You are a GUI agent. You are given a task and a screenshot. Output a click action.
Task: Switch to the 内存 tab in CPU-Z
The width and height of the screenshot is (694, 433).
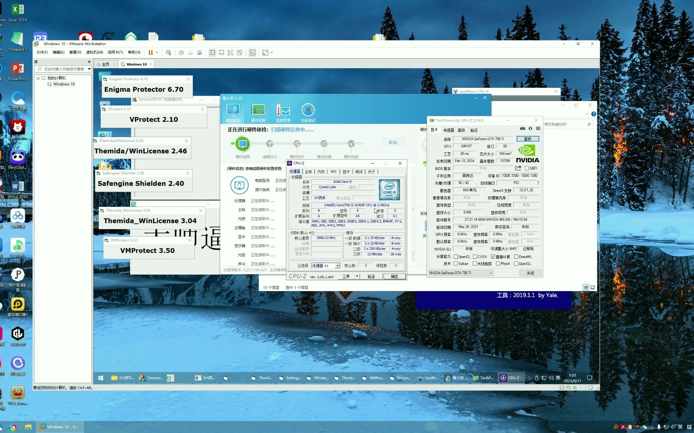[x=321, y=172]
